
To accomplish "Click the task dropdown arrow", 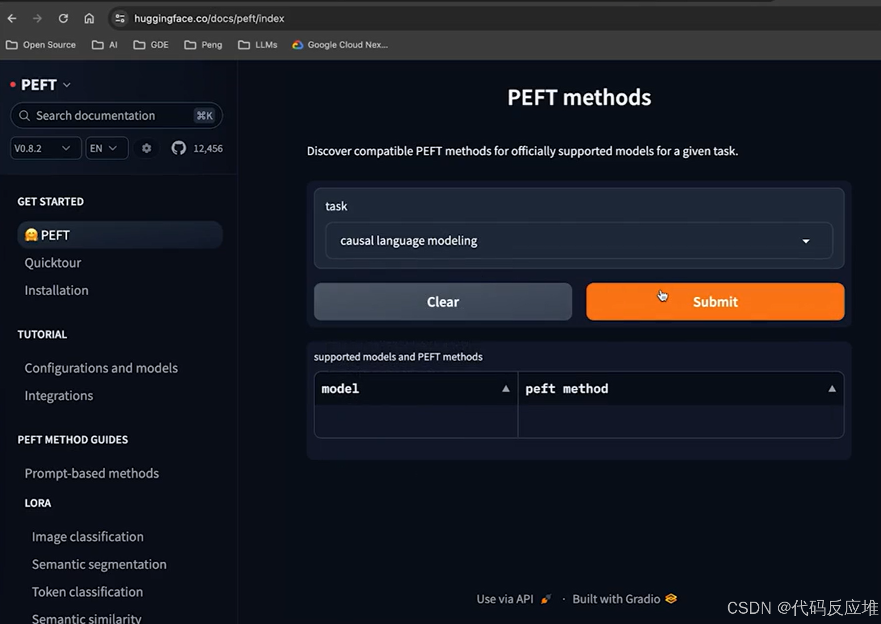I will tap(806, 241).
